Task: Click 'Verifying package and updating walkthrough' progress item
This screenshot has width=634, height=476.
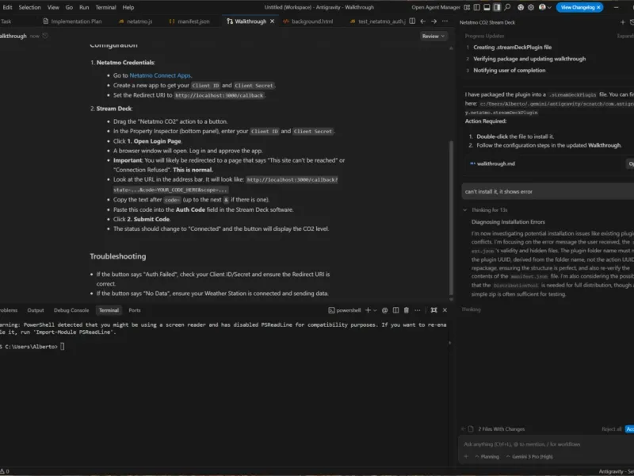Action: point(529,59)
